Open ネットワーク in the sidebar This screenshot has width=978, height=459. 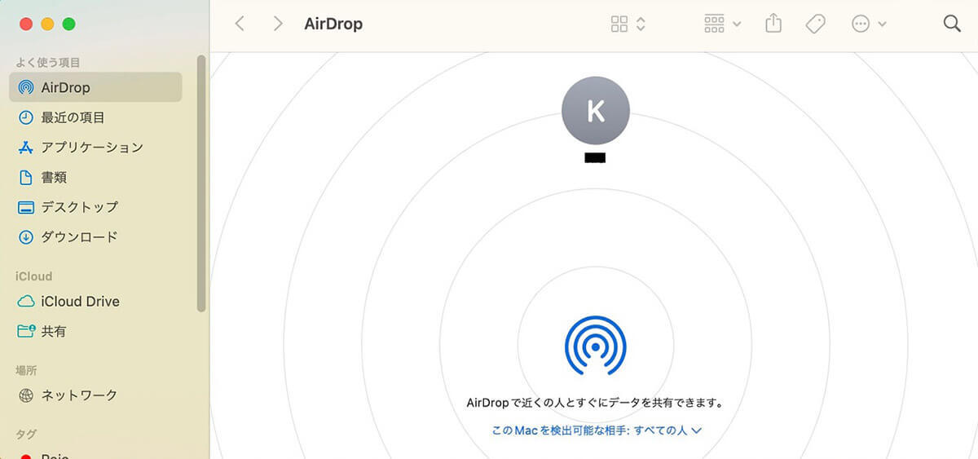pos(95,395)
